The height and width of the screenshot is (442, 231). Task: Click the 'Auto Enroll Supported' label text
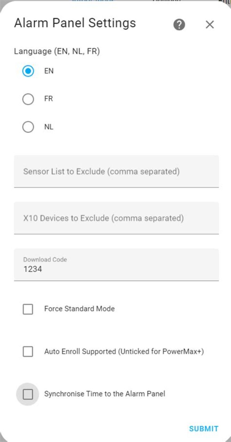pyautogui.click(x=124, y=351)
